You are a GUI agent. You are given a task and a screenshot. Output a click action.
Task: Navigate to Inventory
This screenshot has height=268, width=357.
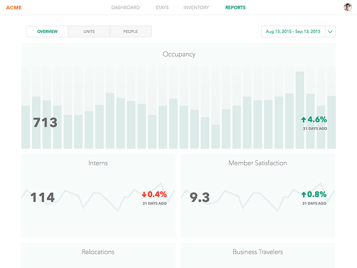196,8
